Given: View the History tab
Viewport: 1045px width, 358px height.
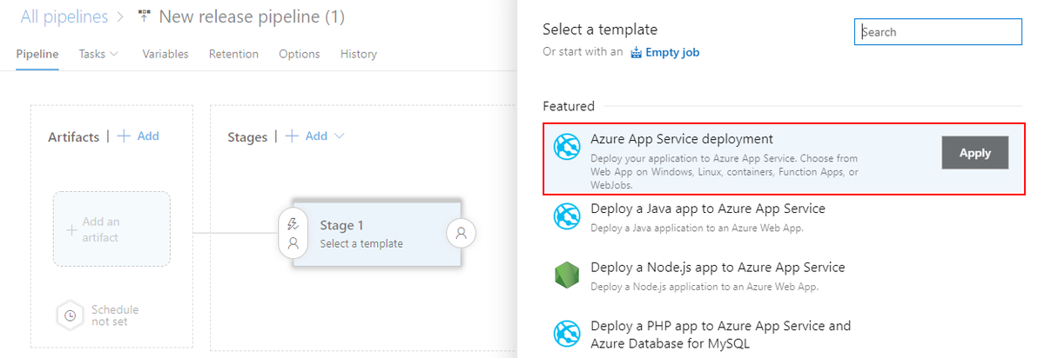Looking at the screenshot, I should [359, 54].
